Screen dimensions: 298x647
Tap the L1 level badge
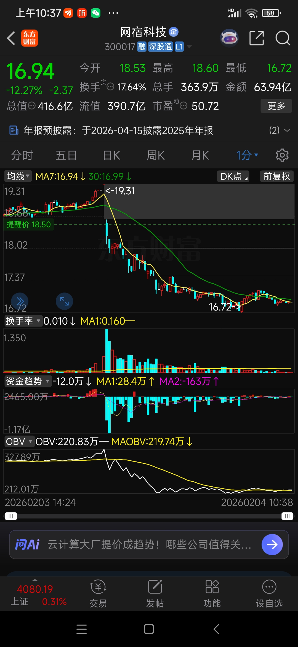(179, 47)
